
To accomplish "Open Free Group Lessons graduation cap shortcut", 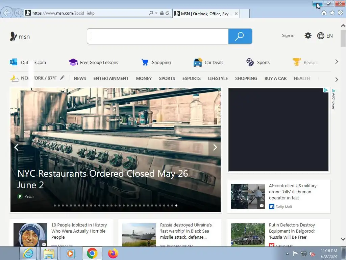I will 93,62.
